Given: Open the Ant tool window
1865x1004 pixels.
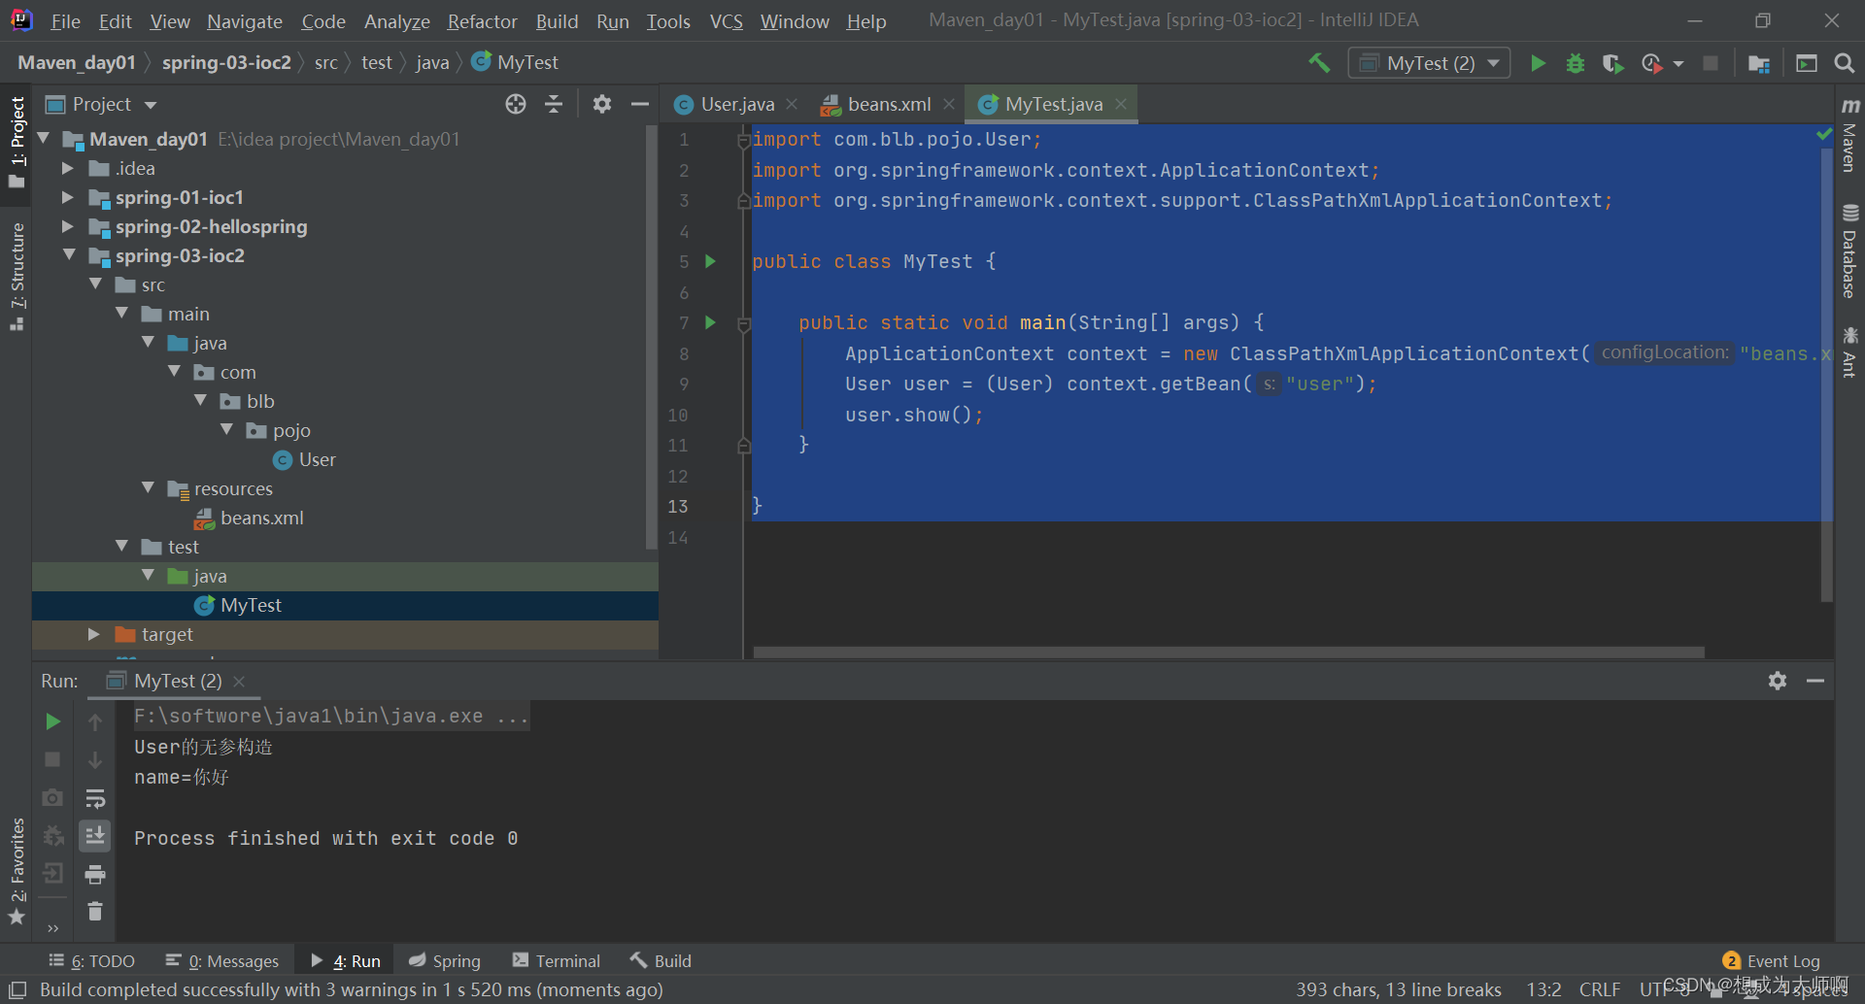Looking at the screenshot, I should coord(1849,352).
